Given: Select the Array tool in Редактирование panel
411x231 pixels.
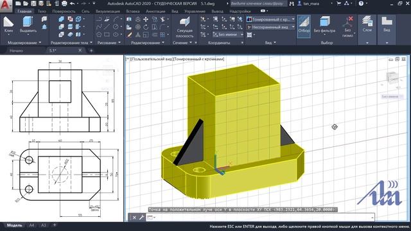Looking at the screenshot, I should (162, 34).
